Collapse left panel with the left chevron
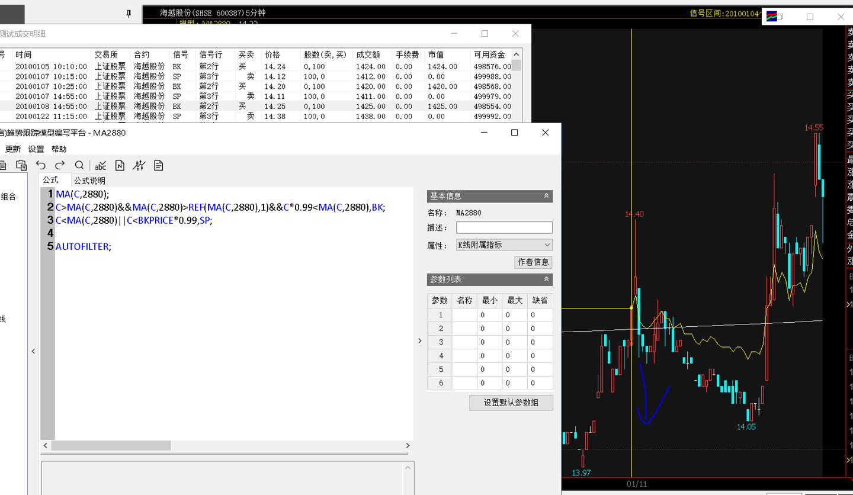Viewport: 853px width, 495px height. coord(33,351)
